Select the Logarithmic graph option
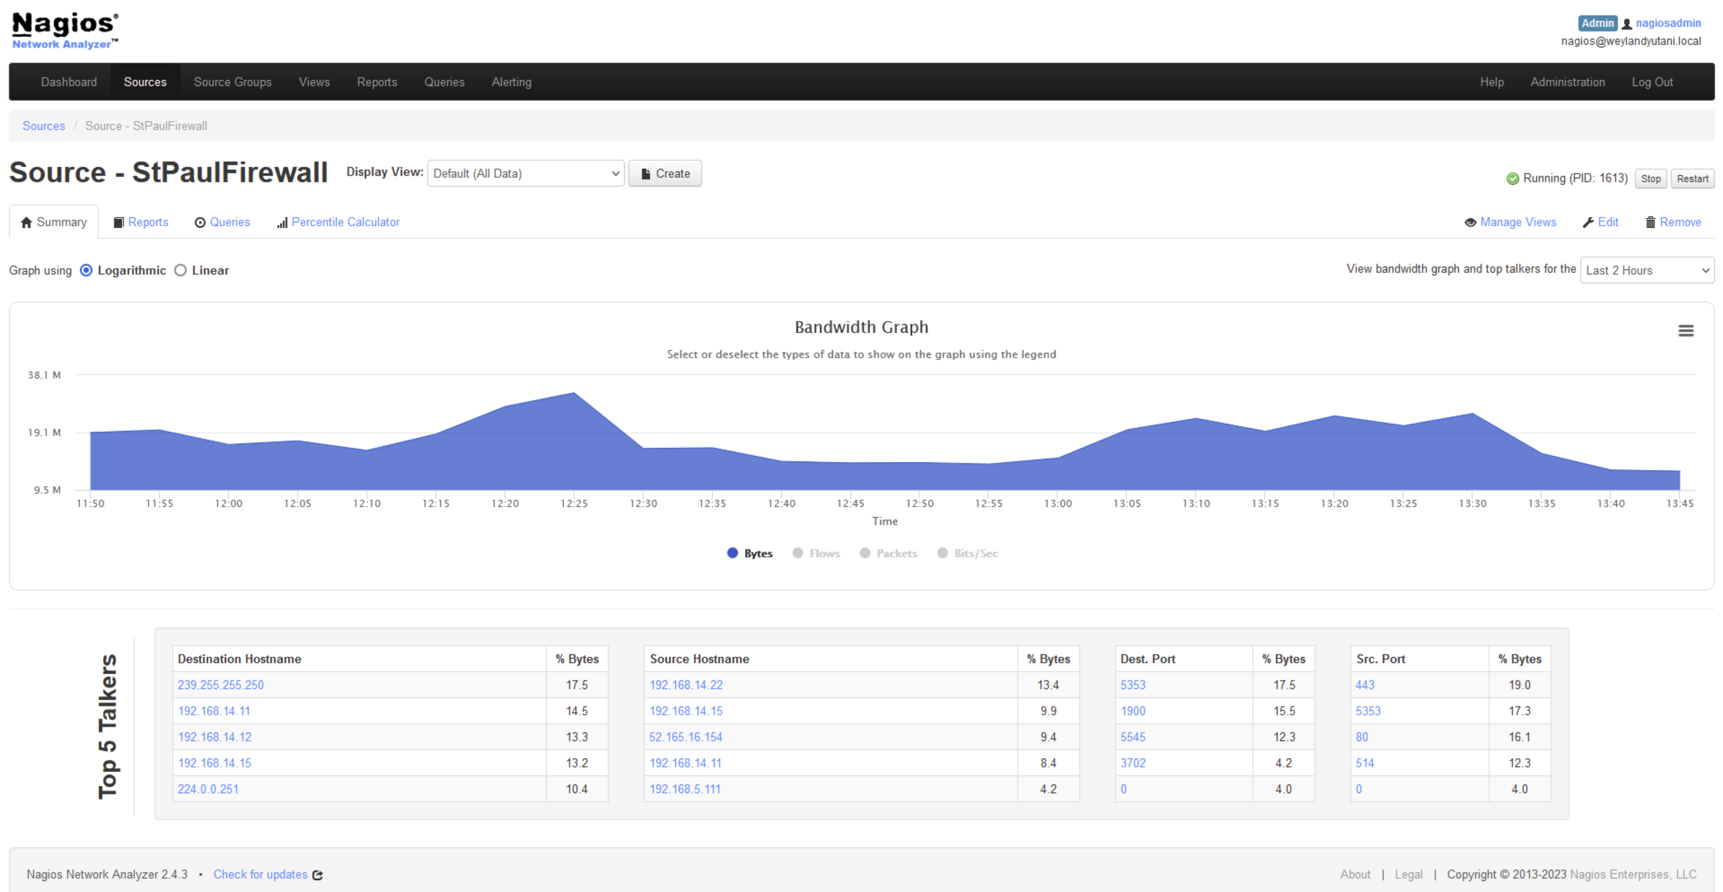Viewport: 1723px width, 892px height. point(86,270)
